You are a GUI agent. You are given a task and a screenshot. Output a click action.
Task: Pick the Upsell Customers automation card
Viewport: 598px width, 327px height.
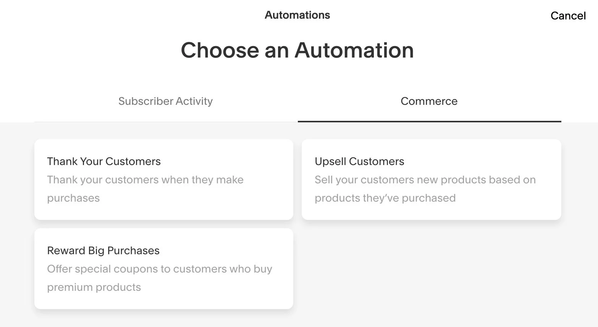(x=432, y=180)
